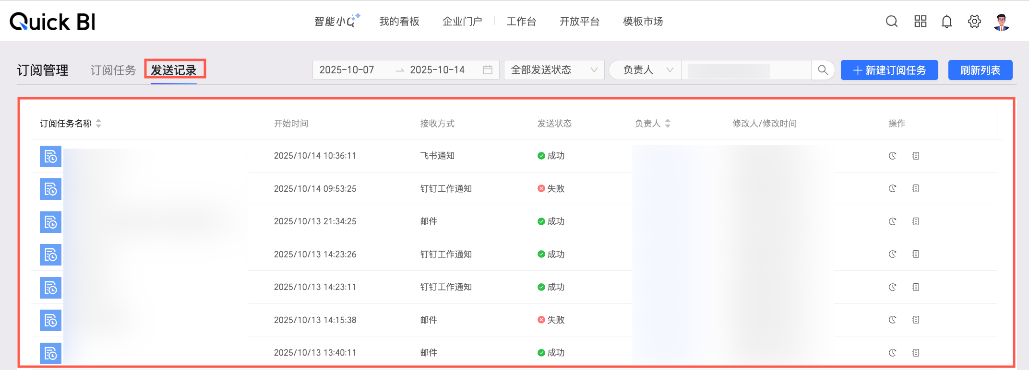This screenshot has width=1029, height=370.
Task: Open 我的看板 menu item
Action: coord(399,21)
